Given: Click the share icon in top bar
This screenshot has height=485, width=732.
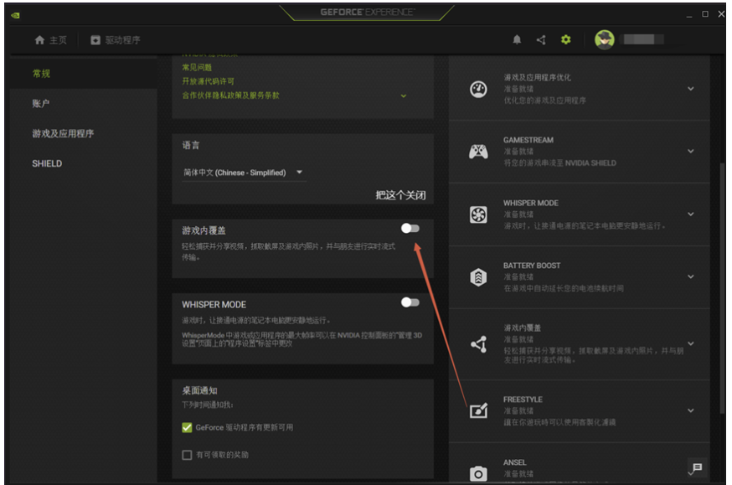Looking at the screenshot, I should (542, 39).
